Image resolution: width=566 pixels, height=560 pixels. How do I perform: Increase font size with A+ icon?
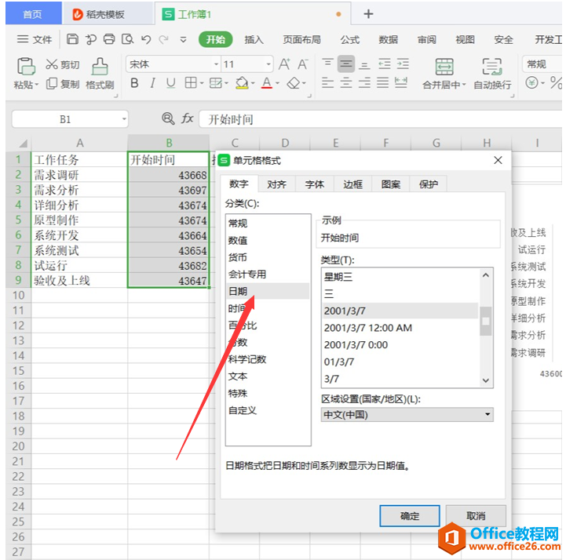[284, 64]
